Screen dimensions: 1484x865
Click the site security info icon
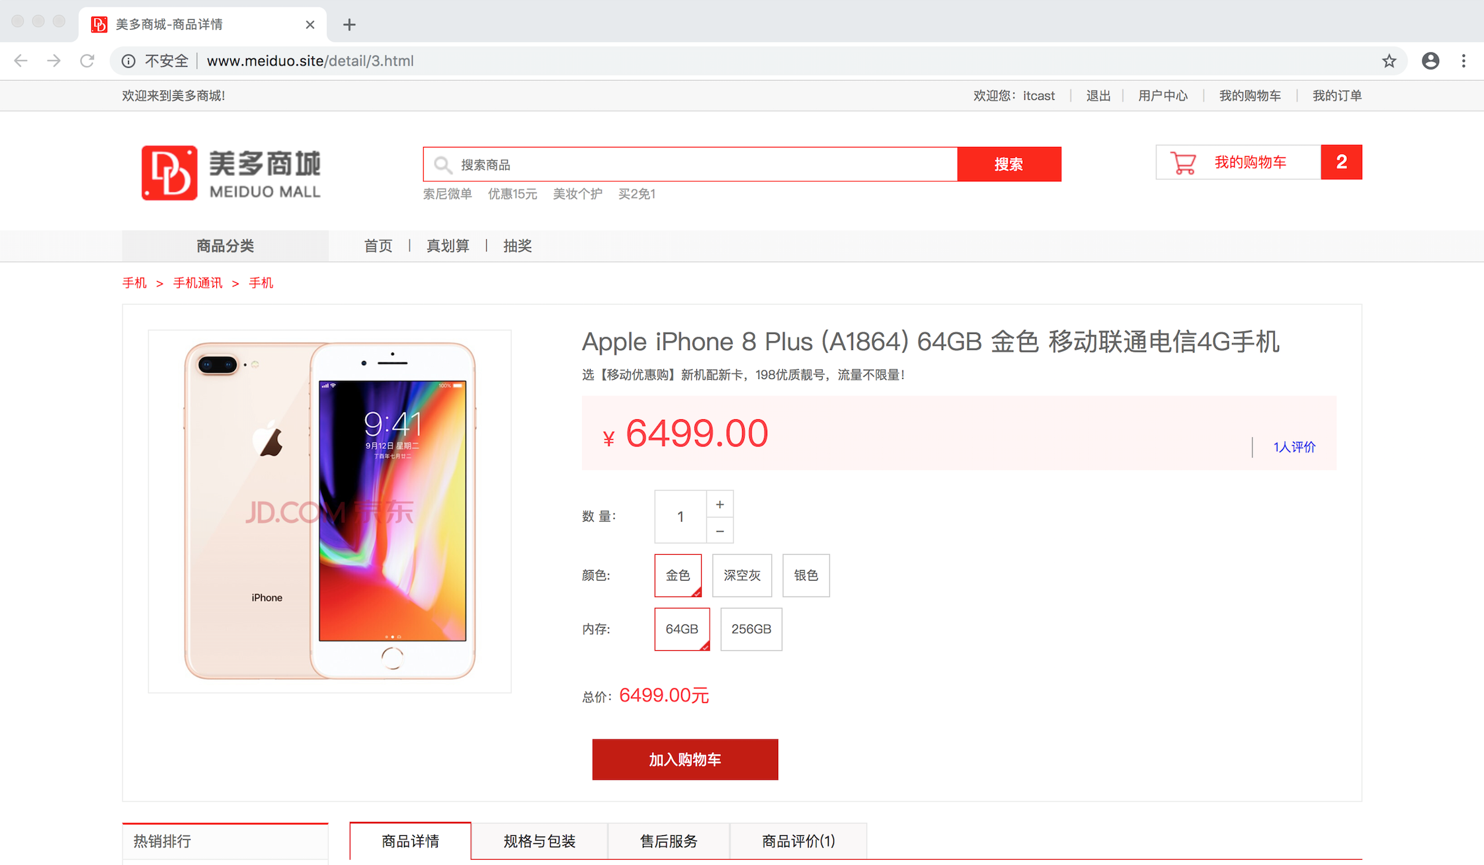pyautogui.click(x=128, y=61)
